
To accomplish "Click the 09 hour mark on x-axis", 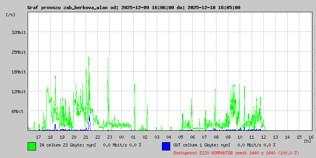I will pyautogui.click(x=228, y=137).
